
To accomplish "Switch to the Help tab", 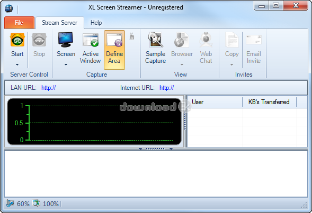I will click(96, 23).
